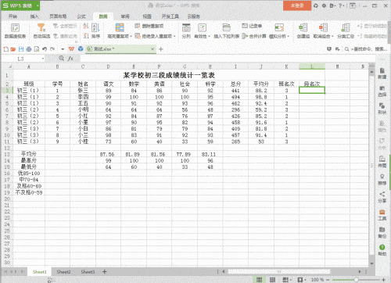Enable 自动筛选 auto filter
The height and width of the screenshot is (283, 391).
coord(41,30)
